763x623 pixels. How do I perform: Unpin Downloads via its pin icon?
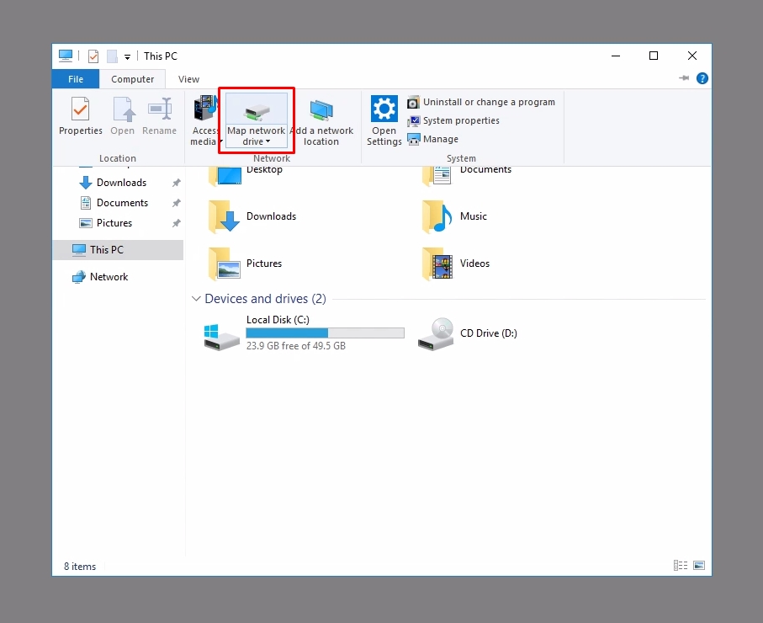pos(176,183)
